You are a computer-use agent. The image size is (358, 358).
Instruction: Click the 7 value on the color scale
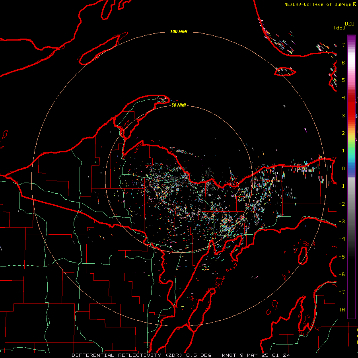coord(343,45)
